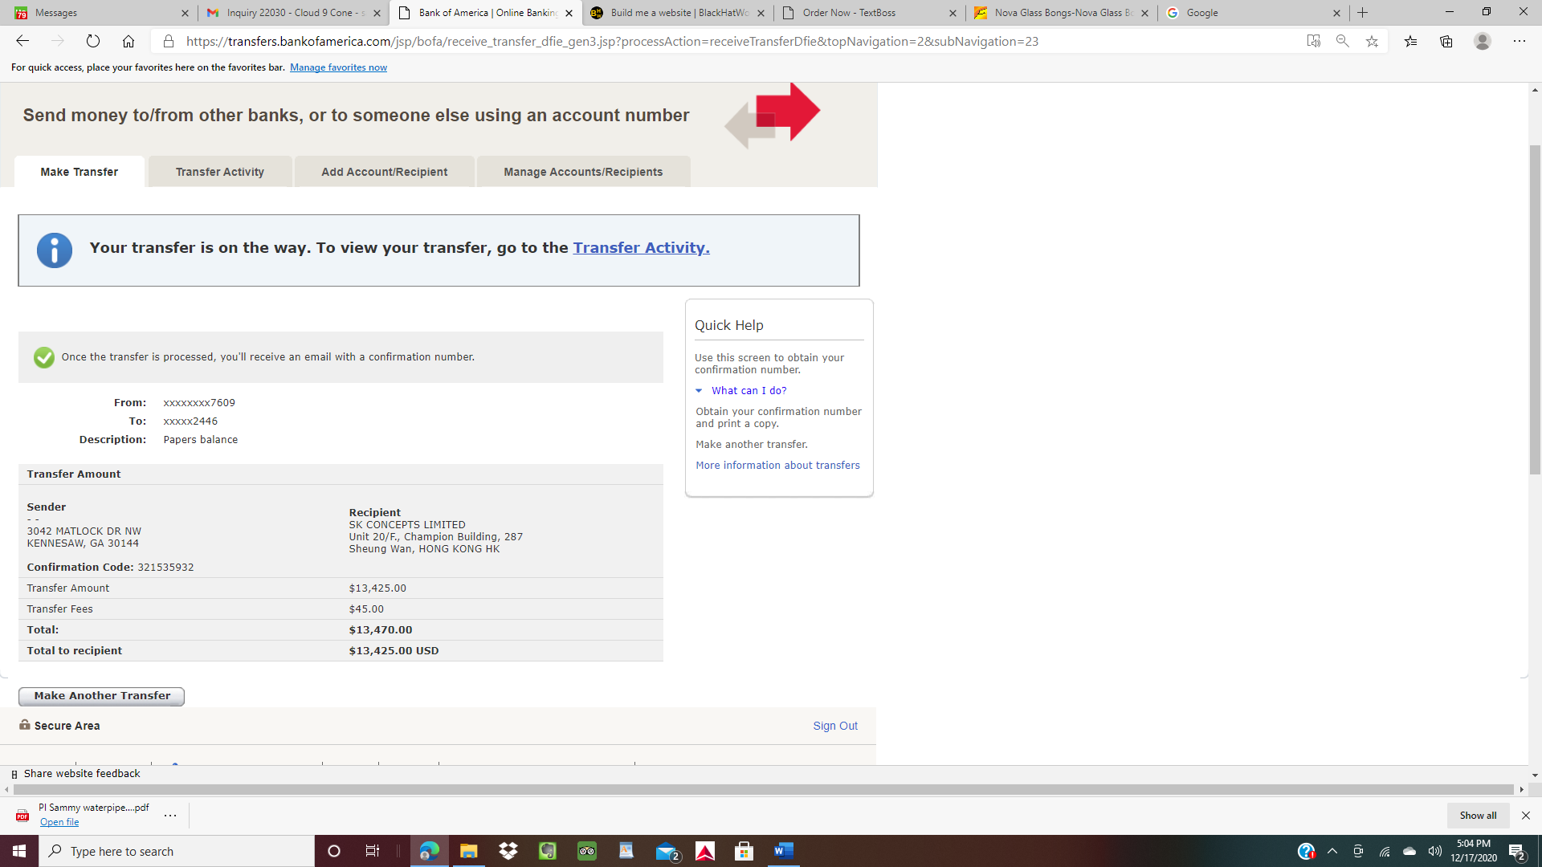Go to Manage Accounts/Recipients tab

pos(583,172)
